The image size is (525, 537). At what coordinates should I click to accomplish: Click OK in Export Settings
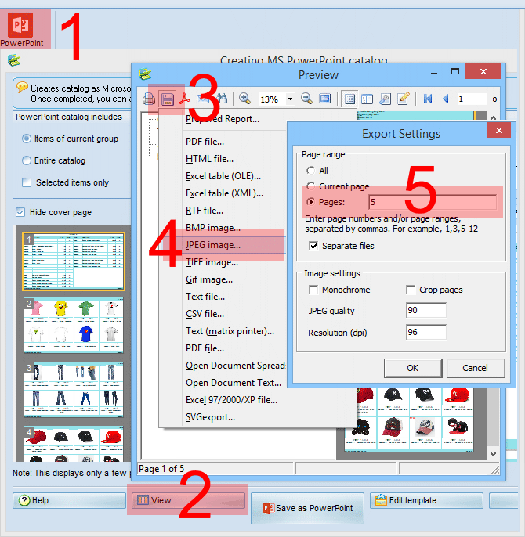coord(413,368)
